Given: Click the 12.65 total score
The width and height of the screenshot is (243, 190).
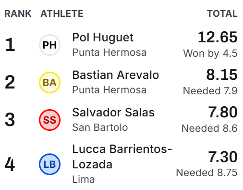Looking at the screenshot, I should pyautogui.click(x=218, y=37).
